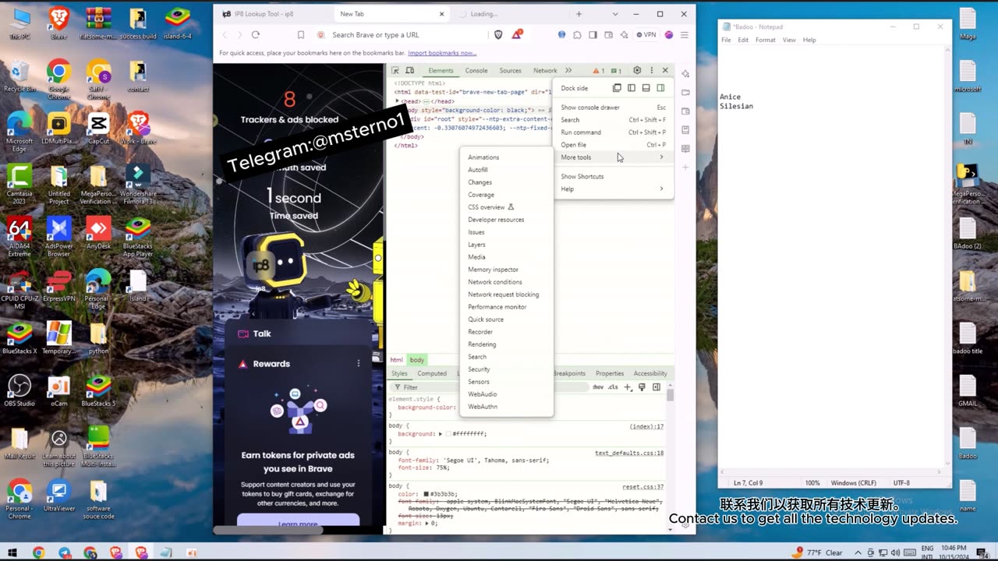
Task: Open the Brave hamburger menu icon
Action: tap(685, 34)
